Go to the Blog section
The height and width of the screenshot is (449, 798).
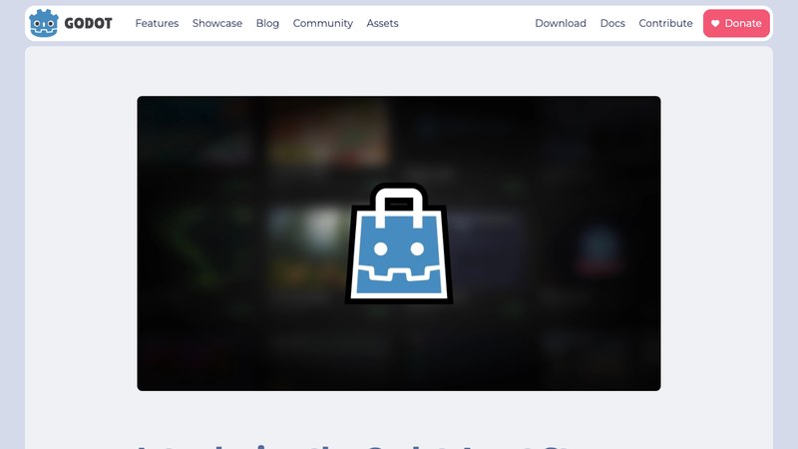point(267,23)
